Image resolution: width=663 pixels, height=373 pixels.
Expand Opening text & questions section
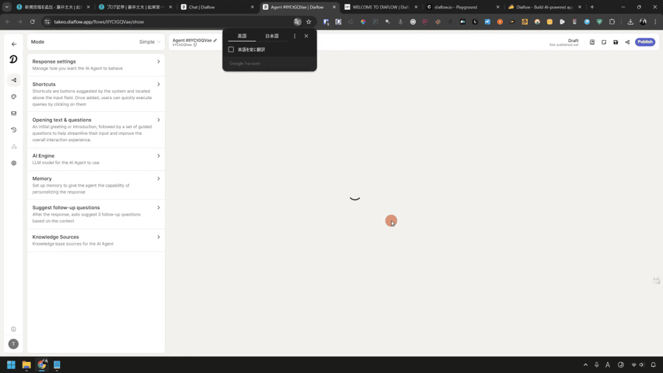[x=96, y=130]
